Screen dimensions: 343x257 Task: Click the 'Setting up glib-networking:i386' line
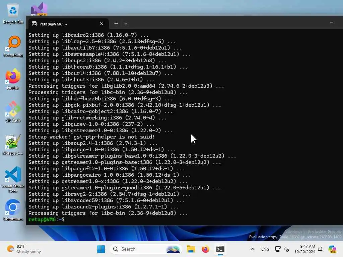point(97,118)
